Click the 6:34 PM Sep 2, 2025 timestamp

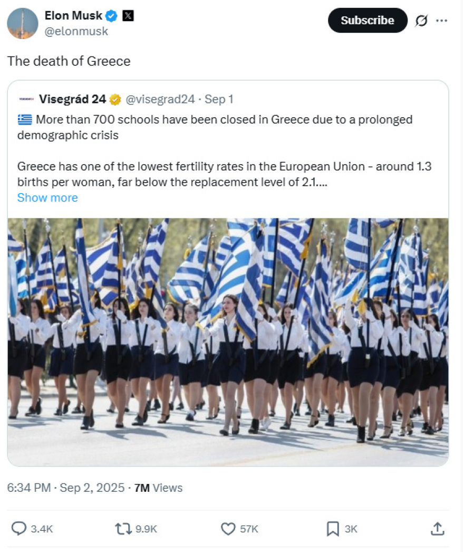pos(66,488)
